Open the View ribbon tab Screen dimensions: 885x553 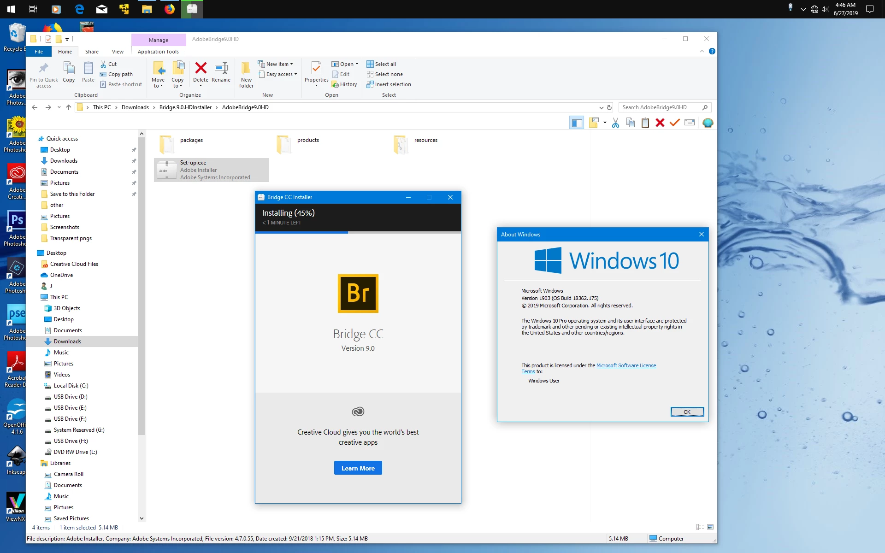tap(118, 52)
